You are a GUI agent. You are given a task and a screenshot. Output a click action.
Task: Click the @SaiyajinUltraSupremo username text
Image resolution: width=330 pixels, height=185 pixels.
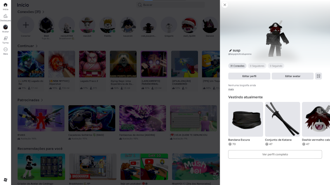[x=240, y=54]
